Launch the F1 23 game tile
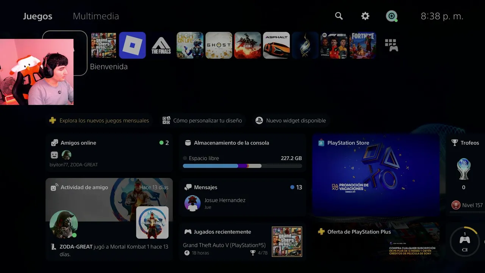 (x=334, y=45)
